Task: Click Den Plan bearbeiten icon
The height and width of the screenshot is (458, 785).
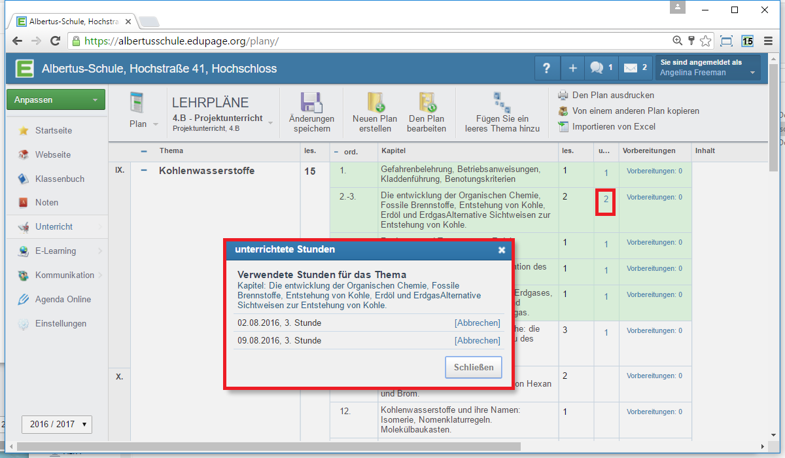Action: [427, 112]
